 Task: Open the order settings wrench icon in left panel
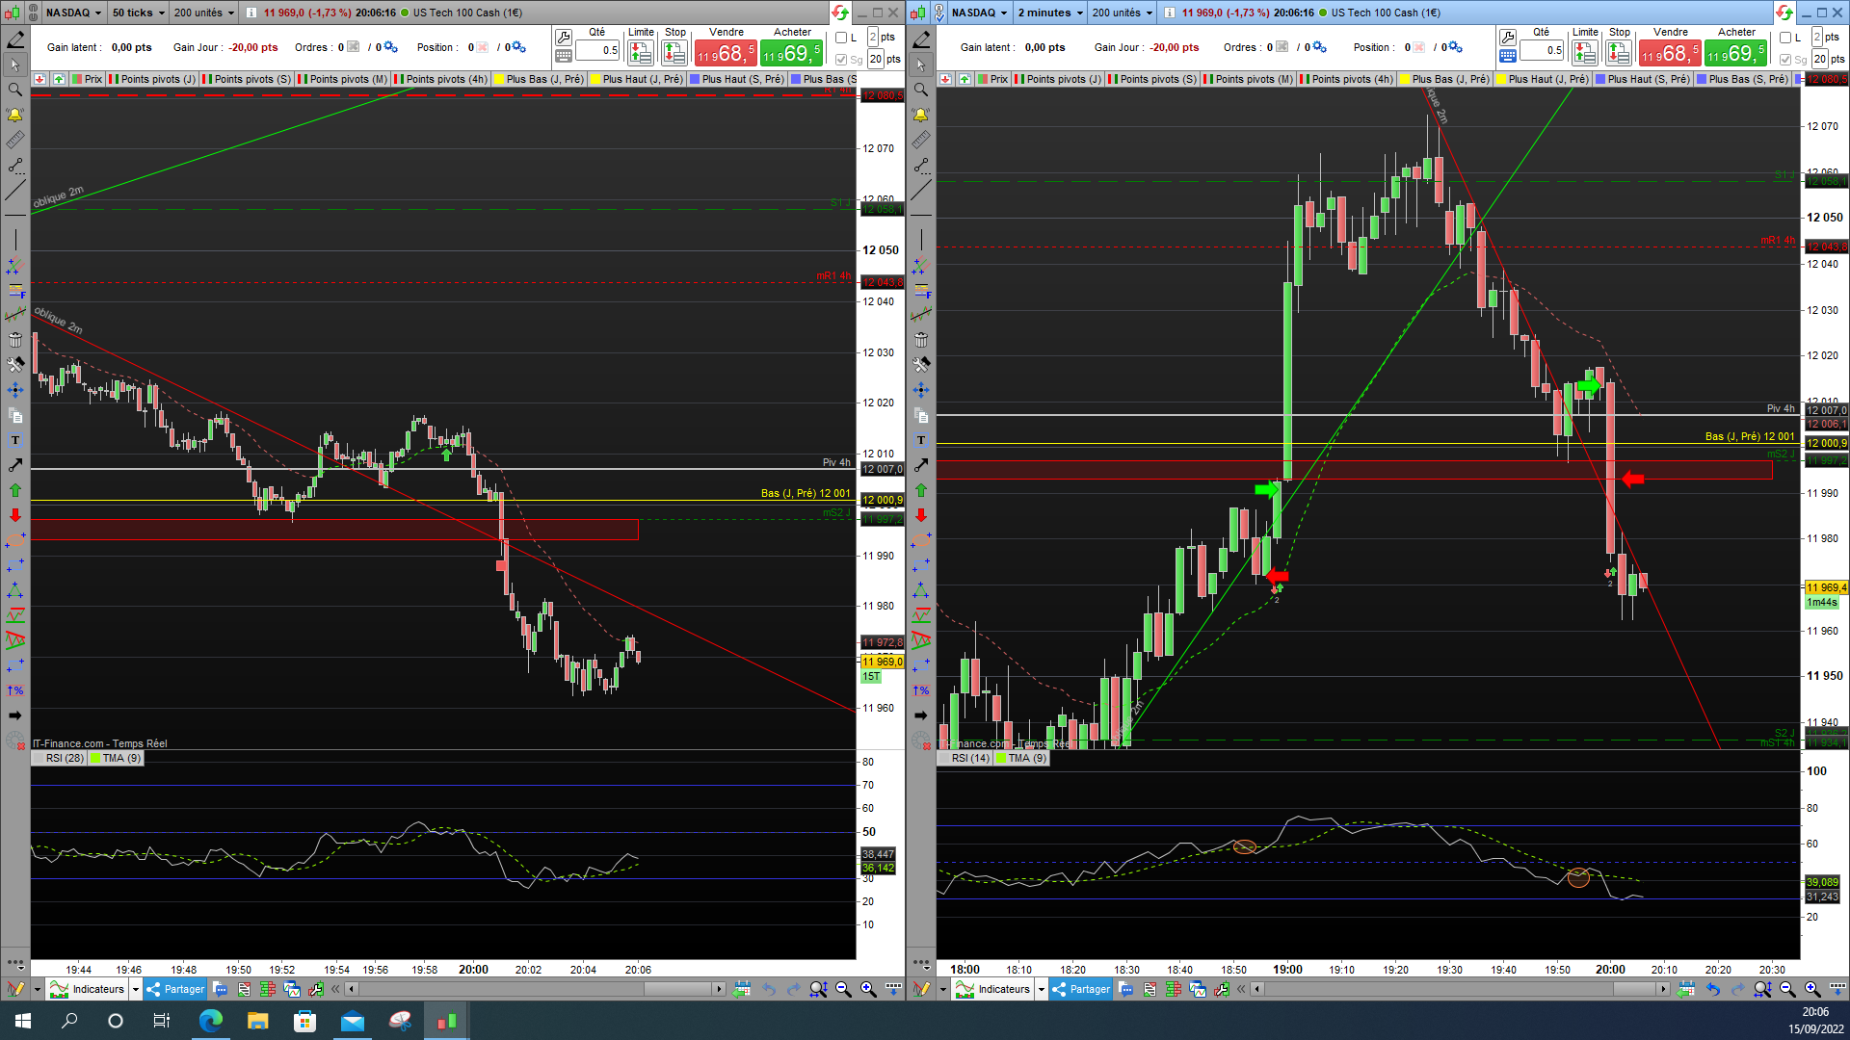click(564, 38)
